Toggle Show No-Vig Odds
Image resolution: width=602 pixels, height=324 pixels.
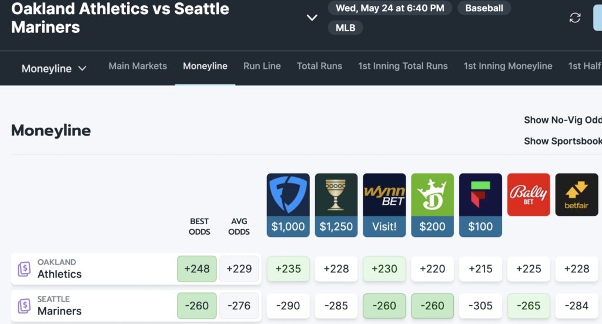(x=563, y=120)
